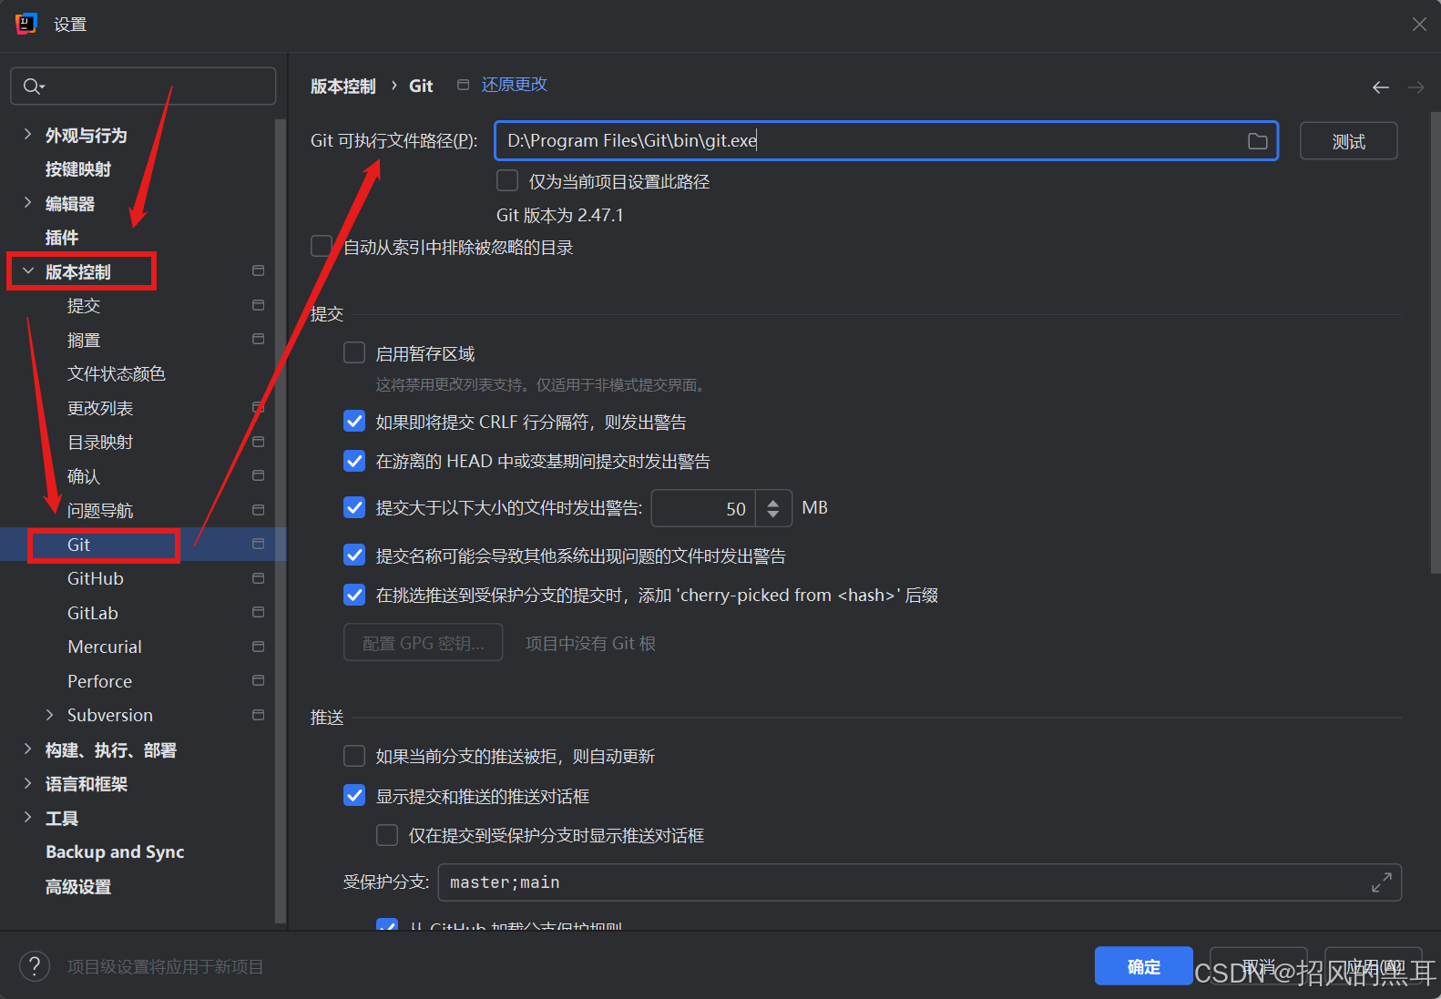Screen dimensions: 1441x999
Task: Toggle large file size warning checkbox
Action: pos(354,507)
